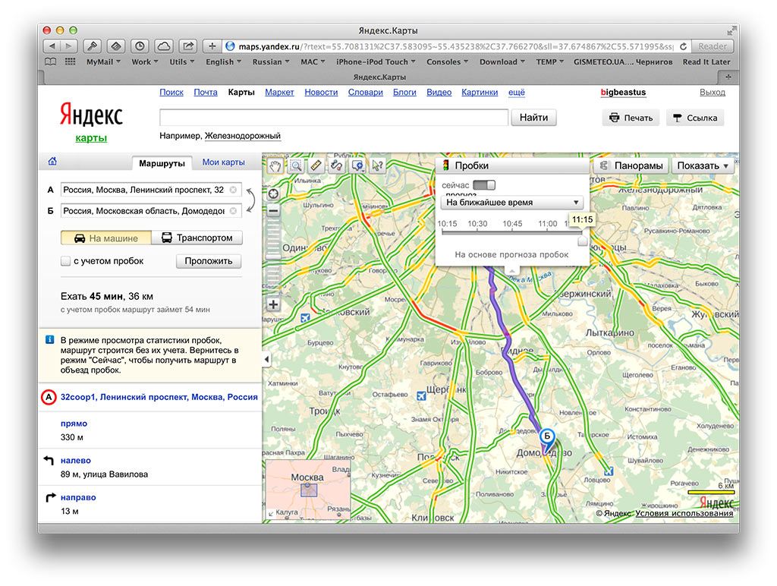The width and height of the screenshot is (777, 586).
Task: Click the map zoom in plus button
Action: coord(273,304)
